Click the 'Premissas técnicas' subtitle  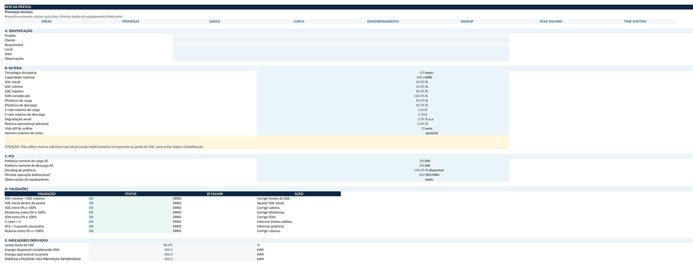point(16,12)
